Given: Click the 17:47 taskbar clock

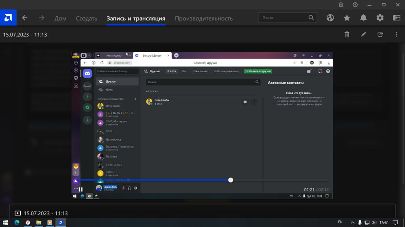Looking at the screenshot, I should 384,223.
